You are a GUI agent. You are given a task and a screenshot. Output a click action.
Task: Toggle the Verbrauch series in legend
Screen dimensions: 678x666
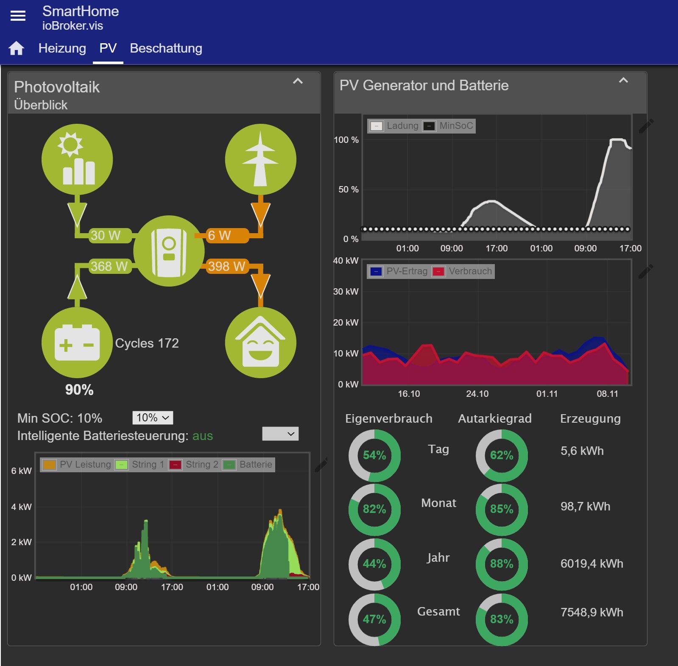click(462, 271)
